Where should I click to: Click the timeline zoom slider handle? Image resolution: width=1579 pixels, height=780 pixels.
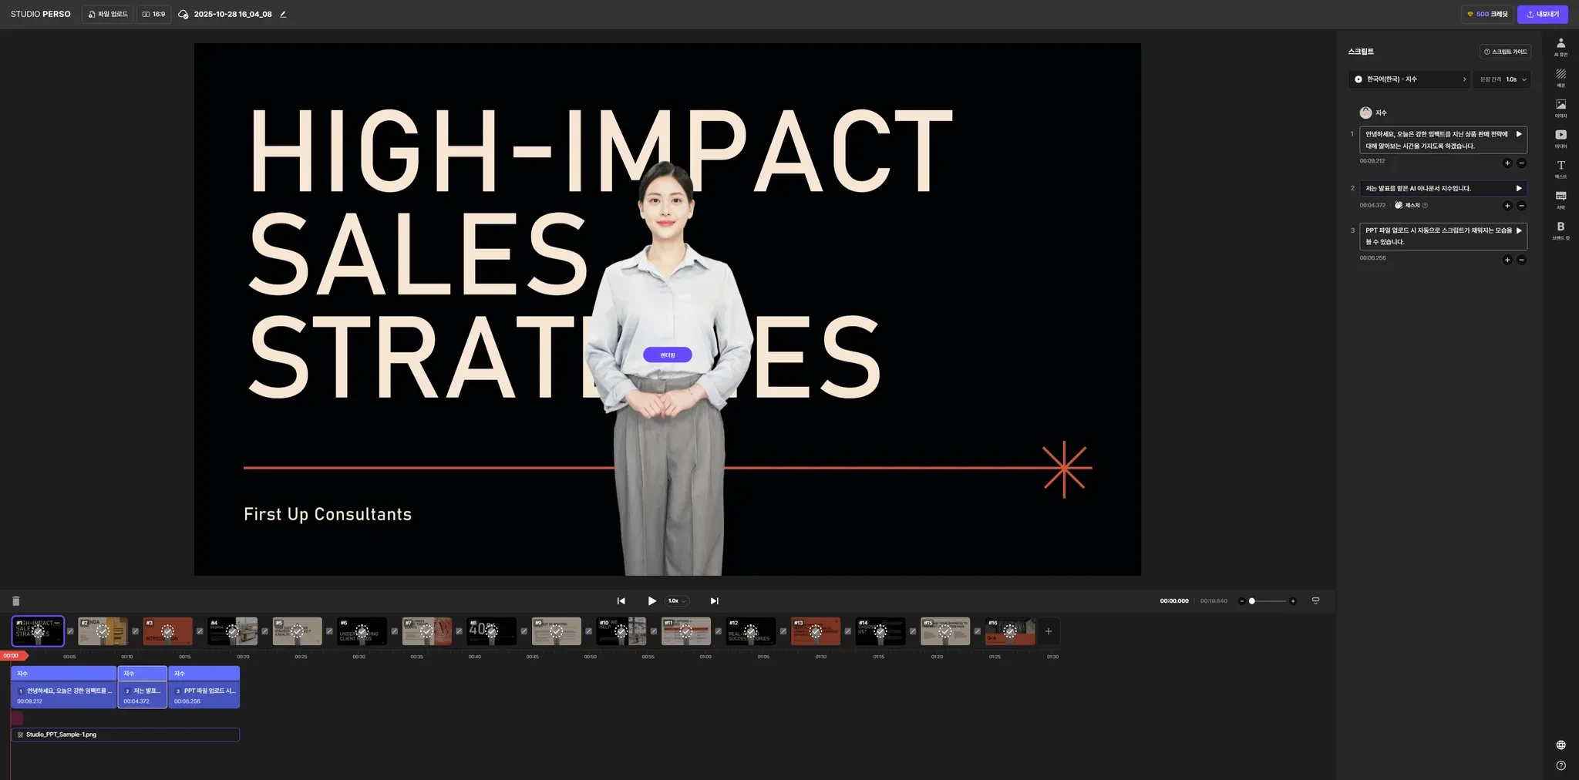pyautogui.click(x=1252, y=601)
